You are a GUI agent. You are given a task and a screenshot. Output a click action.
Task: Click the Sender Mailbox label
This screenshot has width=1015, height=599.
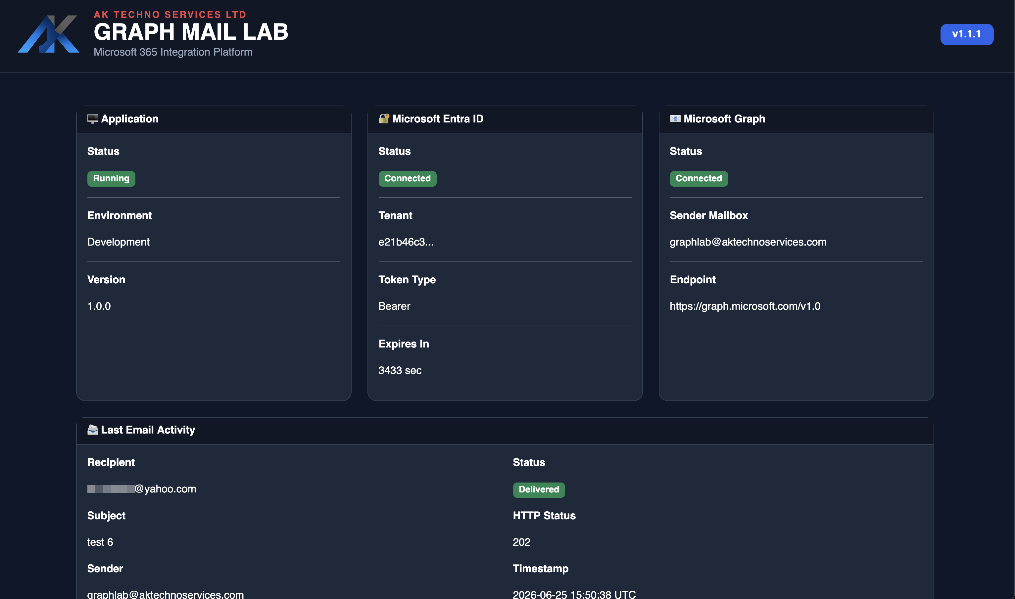(708, 215)
